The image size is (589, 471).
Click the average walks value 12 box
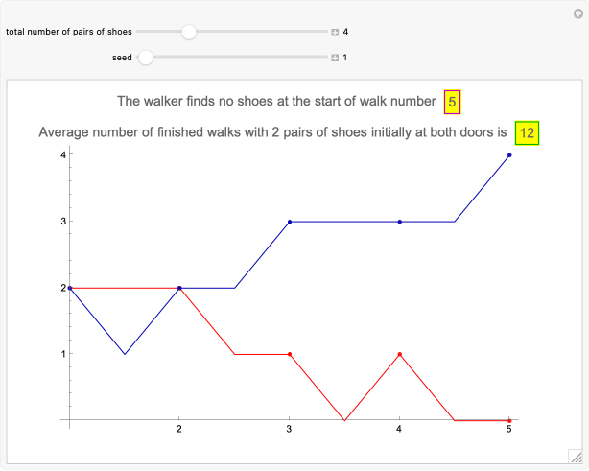[527, 132]
